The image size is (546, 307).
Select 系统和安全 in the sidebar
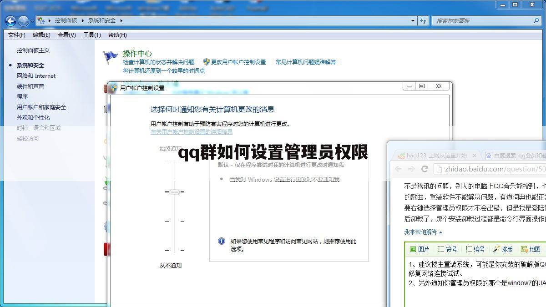(30, 65)
